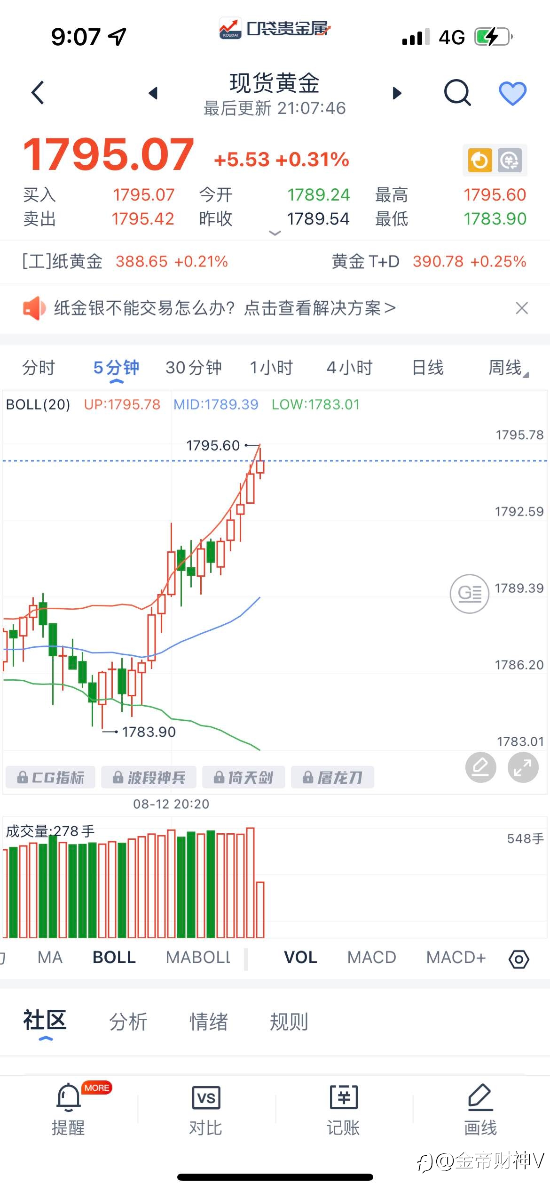
Task: Open the search magnifier icon
Action: (x=457, y=92)
